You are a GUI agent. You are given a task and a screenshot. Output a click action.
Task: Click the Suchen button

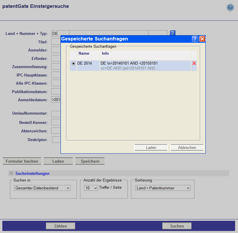coord(177,226)
